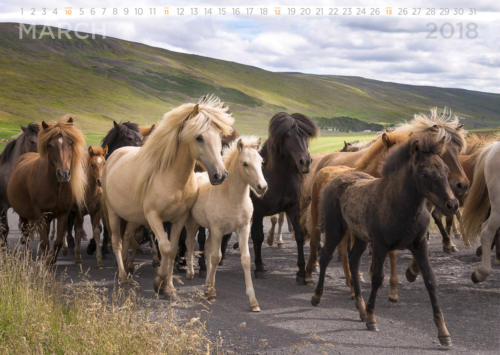Screen dimensions: 500x355
Task: Click date 17 in calendar row
Action: click(x=250, y=12)
